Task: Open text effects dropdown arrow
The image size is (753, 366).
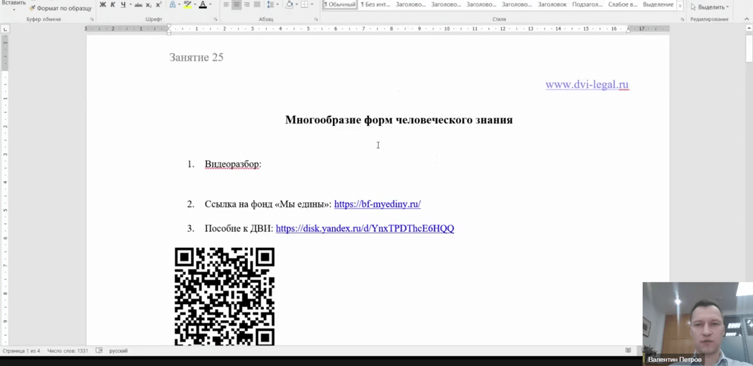Action: (x=179, y=5)
